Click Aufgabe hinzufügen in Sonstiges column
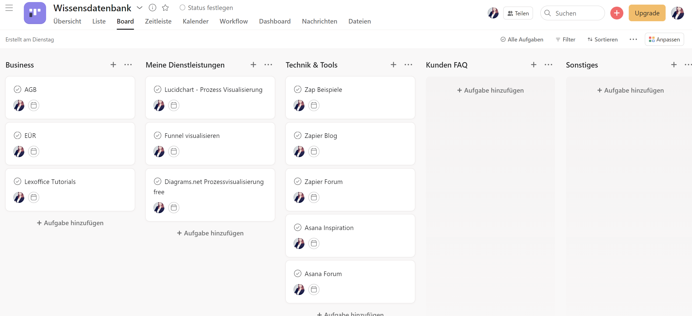Viewport: 692px width, 316px height. (630, 90)
